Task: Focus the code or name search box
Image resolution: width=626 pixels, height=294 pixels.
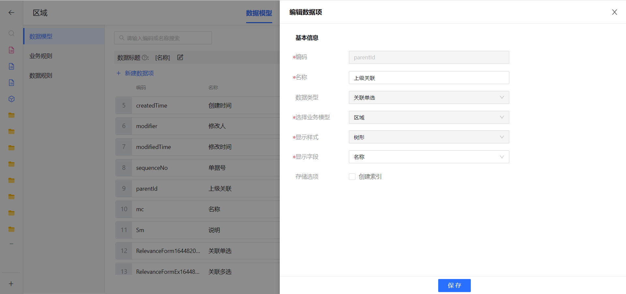Action: tap(163, 38)
